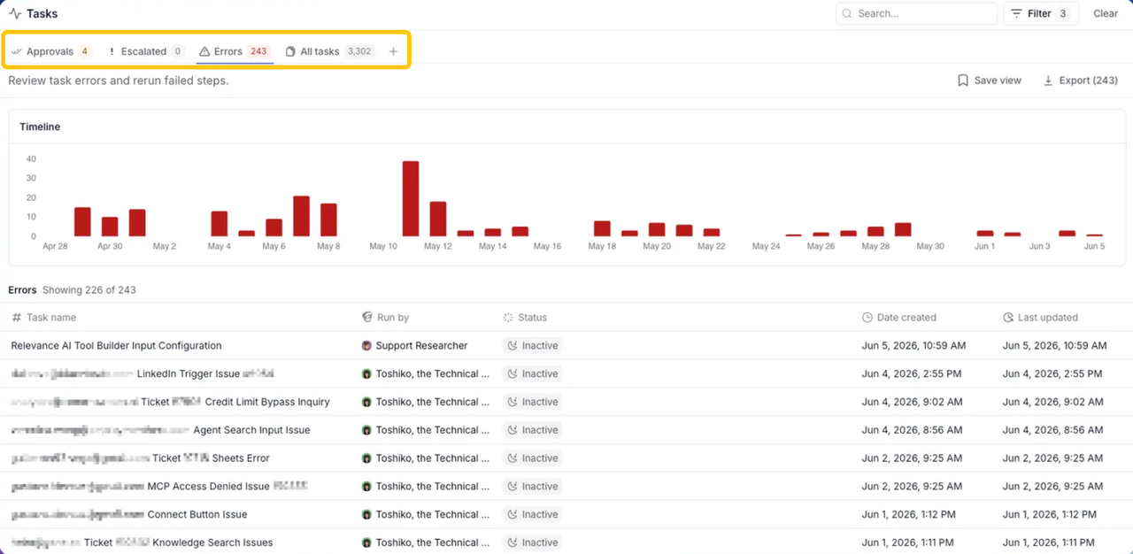This screenshot has width=1133, height=554.
Task: Click Toshiko avatar in Sheets Error row
Action: pyautogui.click(x=366, y=458)
